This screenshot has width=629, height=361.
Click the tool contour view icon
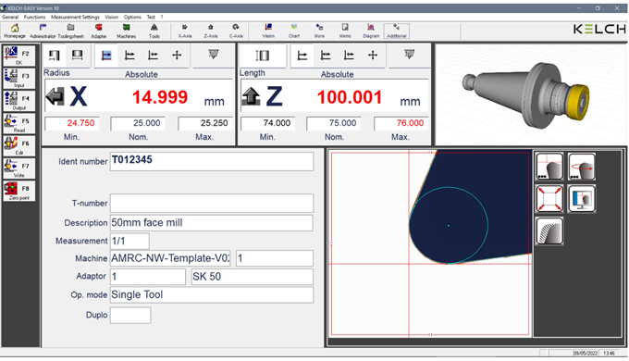tap(549, 167)
